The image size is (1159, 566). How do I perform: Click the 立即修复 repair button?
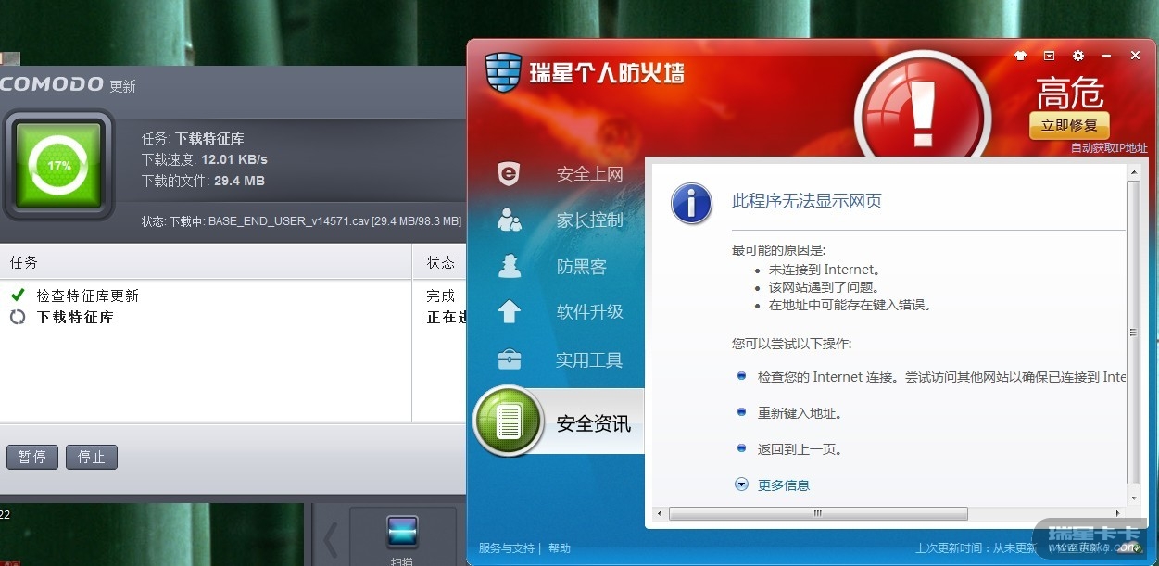click(x=1069, y=125)
